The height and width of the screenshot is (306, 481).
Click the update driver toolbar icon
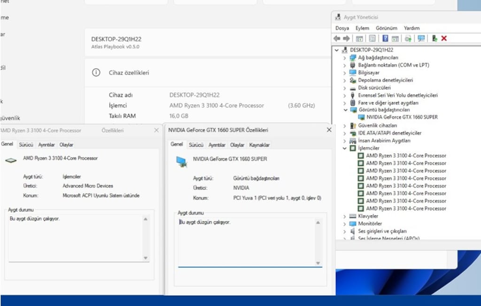coord(408,38)
